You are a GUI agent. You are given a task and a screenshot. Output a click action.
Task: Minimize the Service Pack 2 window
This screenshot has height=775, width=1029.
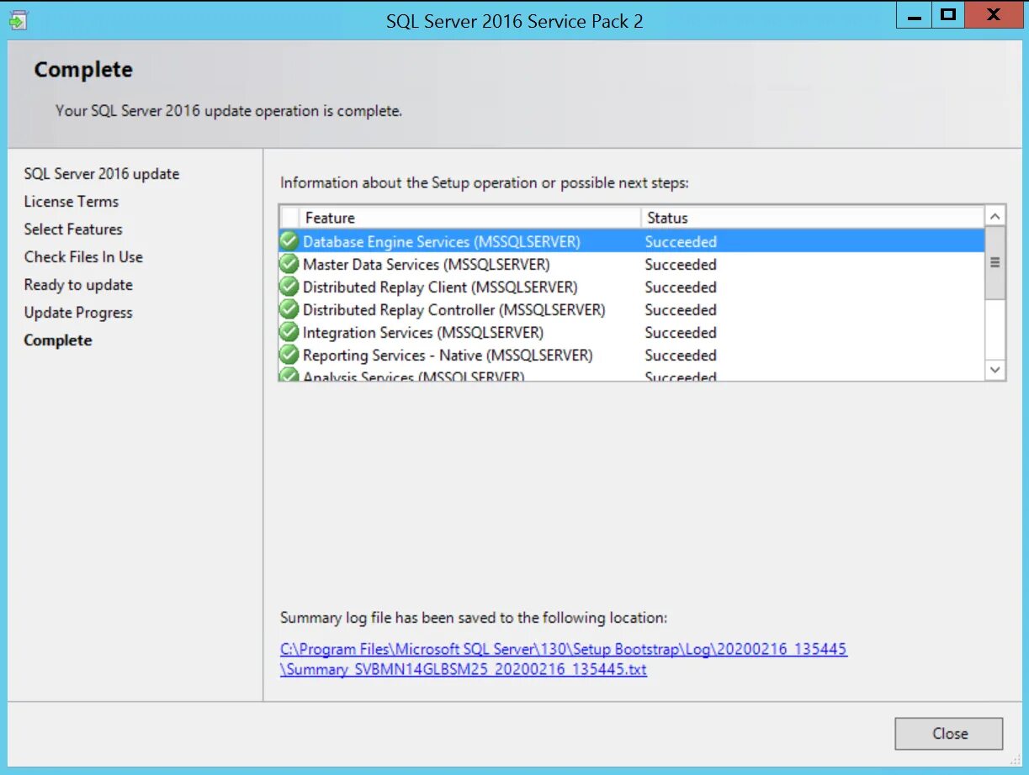(914, 15)
